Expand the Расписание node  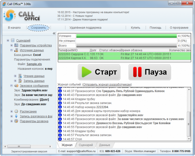pyautogui.click(x=11, y=112)
